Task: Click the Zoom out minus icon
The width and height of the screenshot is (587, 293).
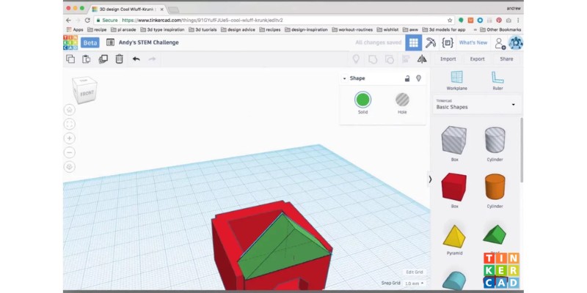Action: (x=69, y=152)
